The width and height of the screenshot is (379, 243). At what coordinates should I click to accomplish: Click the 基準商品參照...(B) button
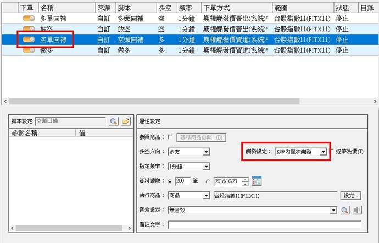202,137
